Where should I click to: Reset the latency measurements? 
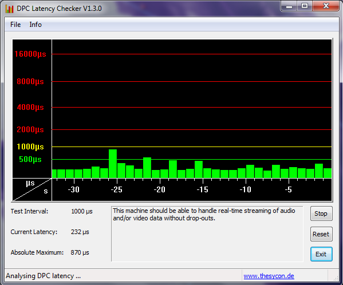click(x=321, y=234)
